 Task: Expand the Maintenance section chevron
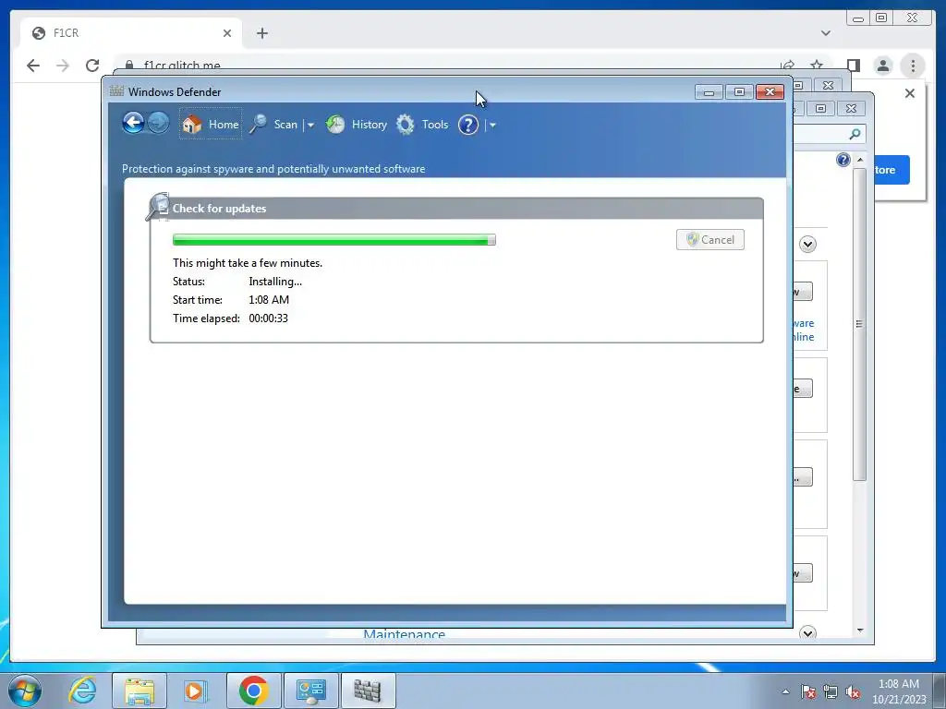pyautogui.click(x=807, y=632)
